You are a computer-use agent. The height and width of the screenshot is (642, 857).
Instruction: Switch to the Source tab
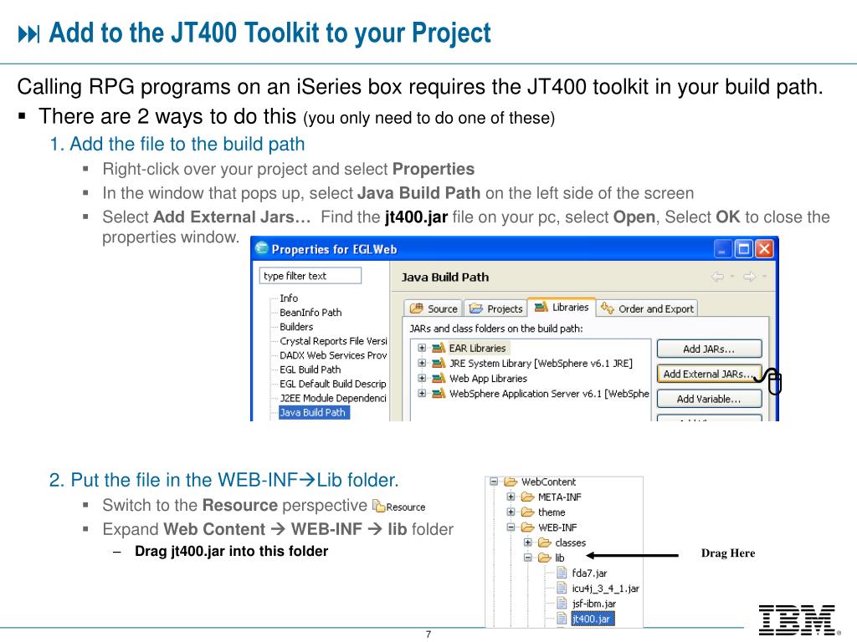434,308
